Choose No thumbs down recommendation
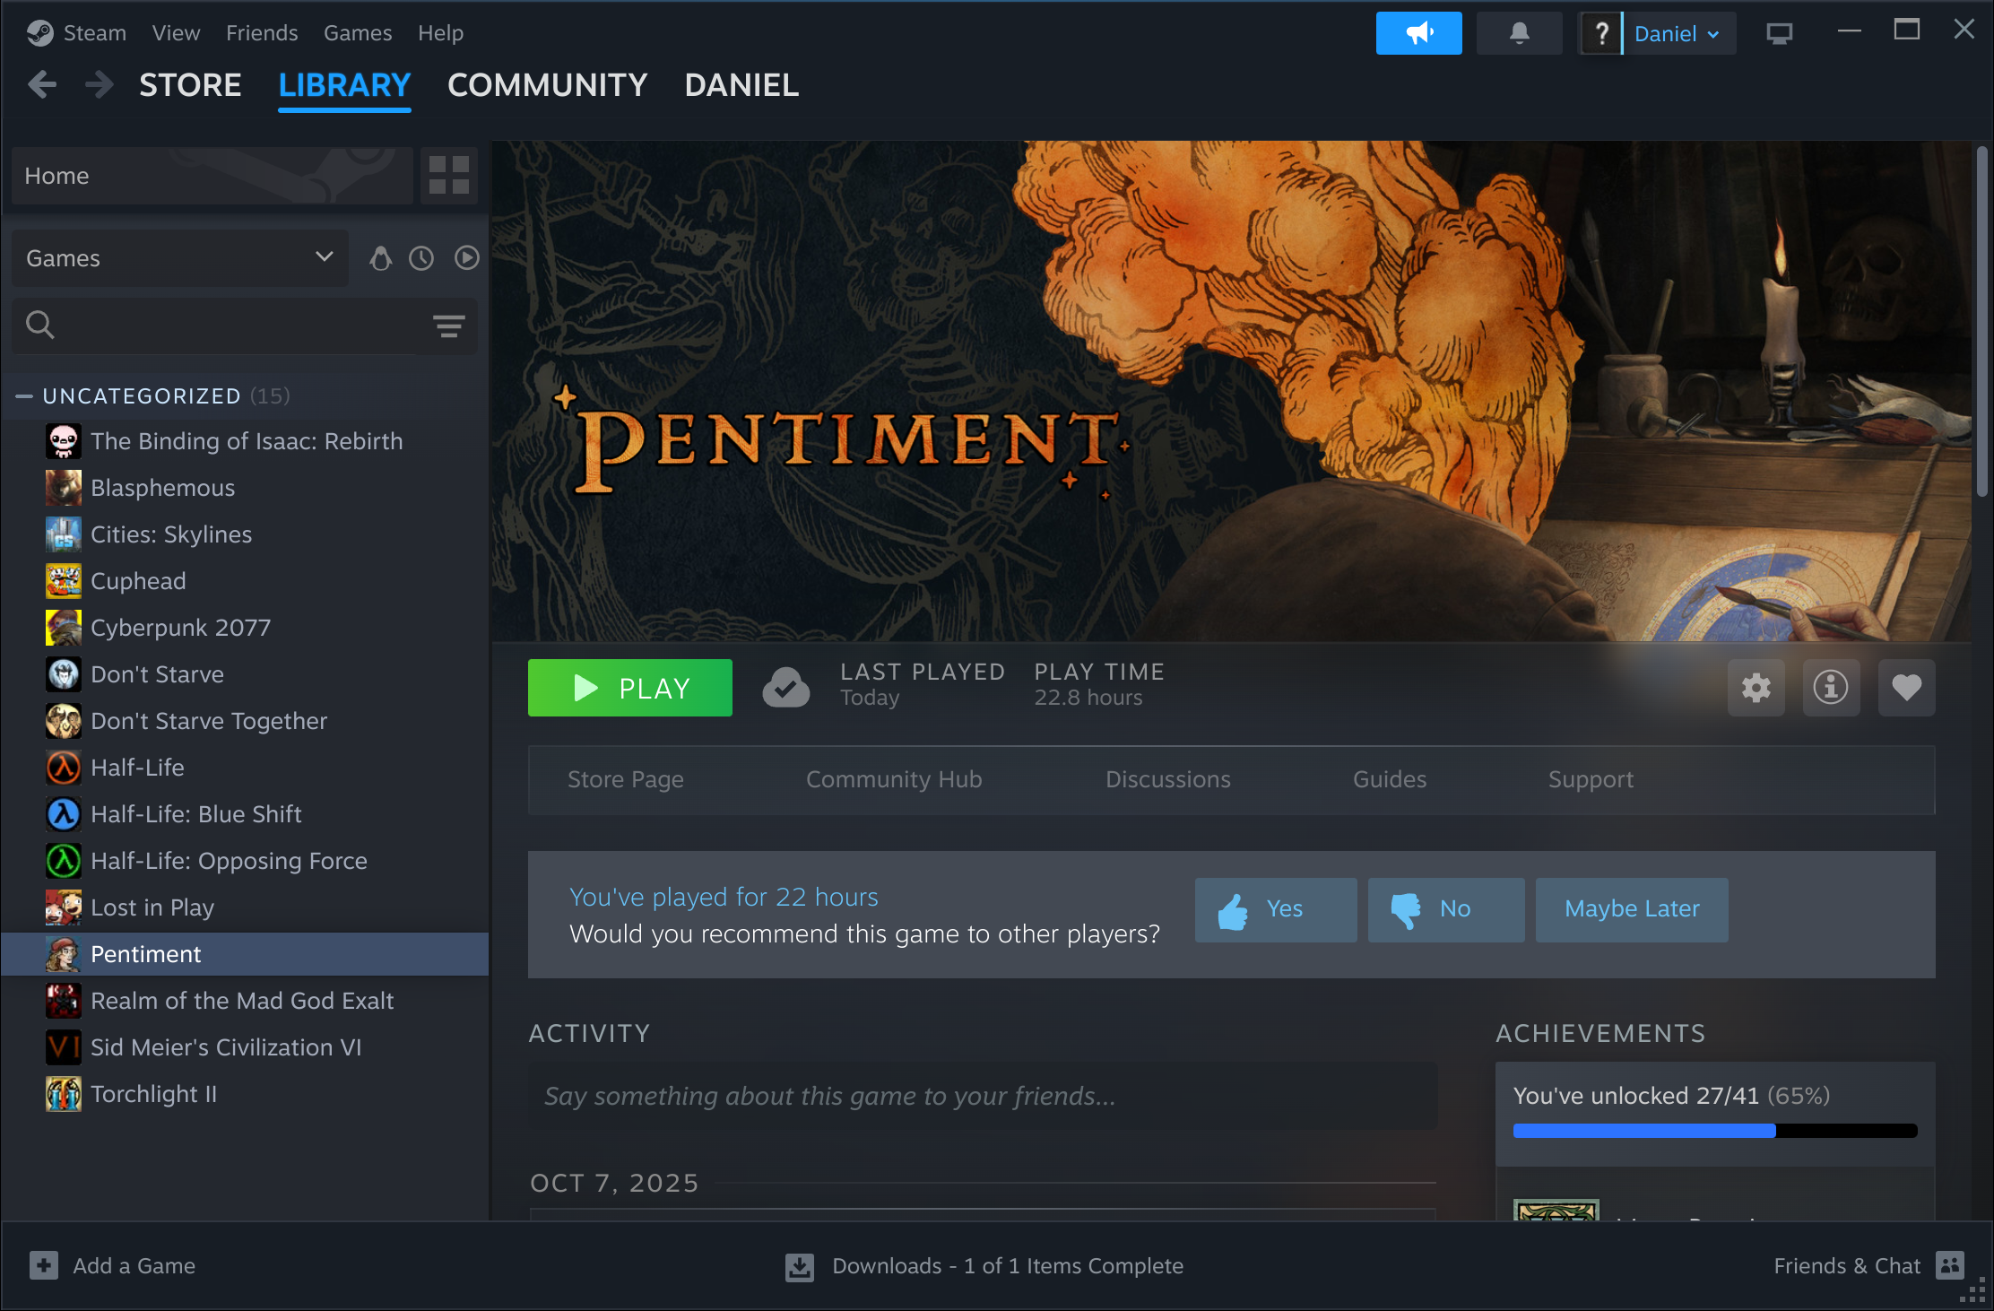 (1445, 909)
